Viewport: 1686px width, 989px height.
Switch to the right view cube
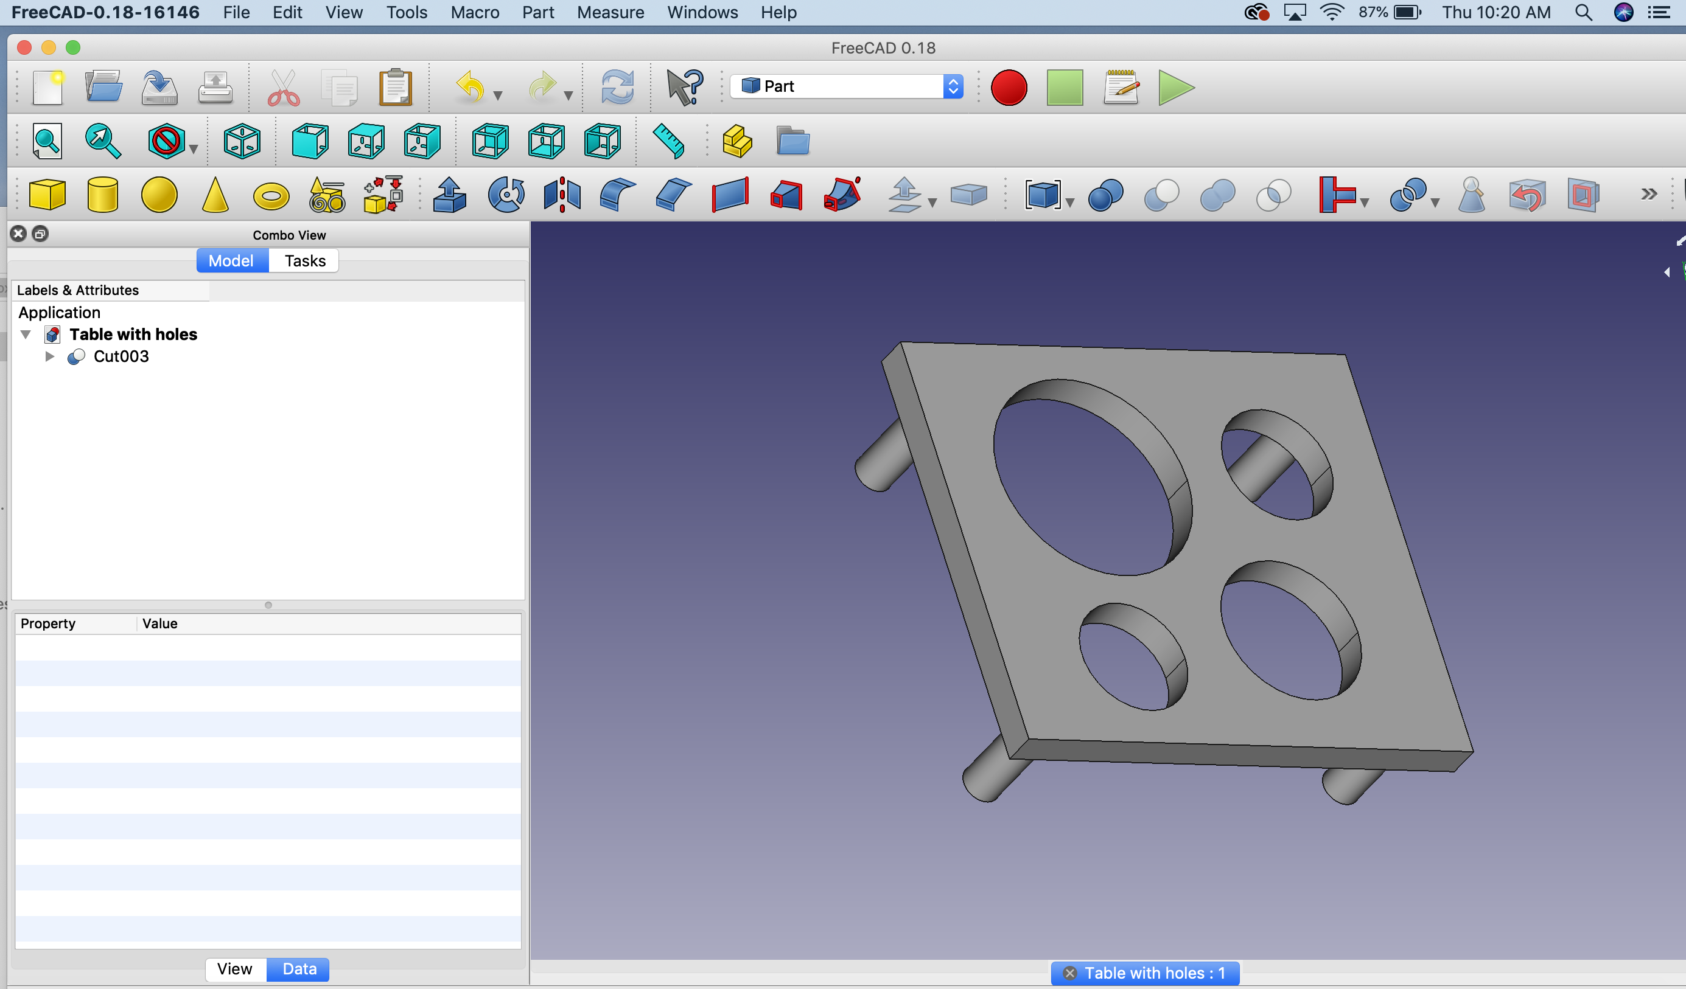point(422,141)
